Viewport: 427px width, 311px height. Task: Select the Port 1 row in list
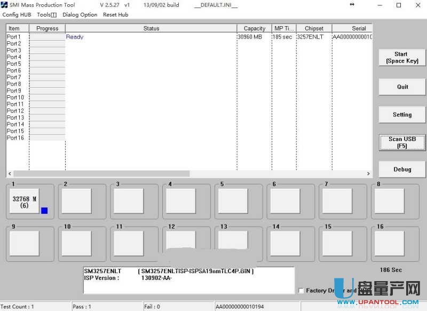(x=14, y=37)
